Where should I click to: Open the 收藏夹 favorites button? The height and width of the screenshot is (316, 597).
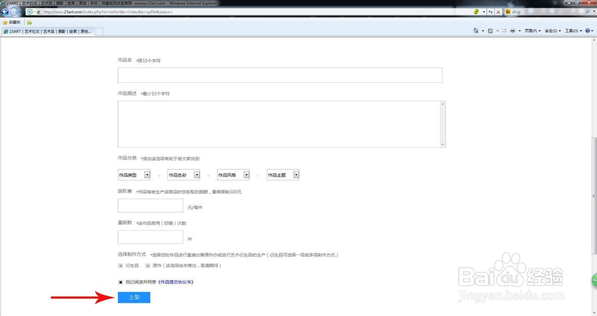point(11,22)
